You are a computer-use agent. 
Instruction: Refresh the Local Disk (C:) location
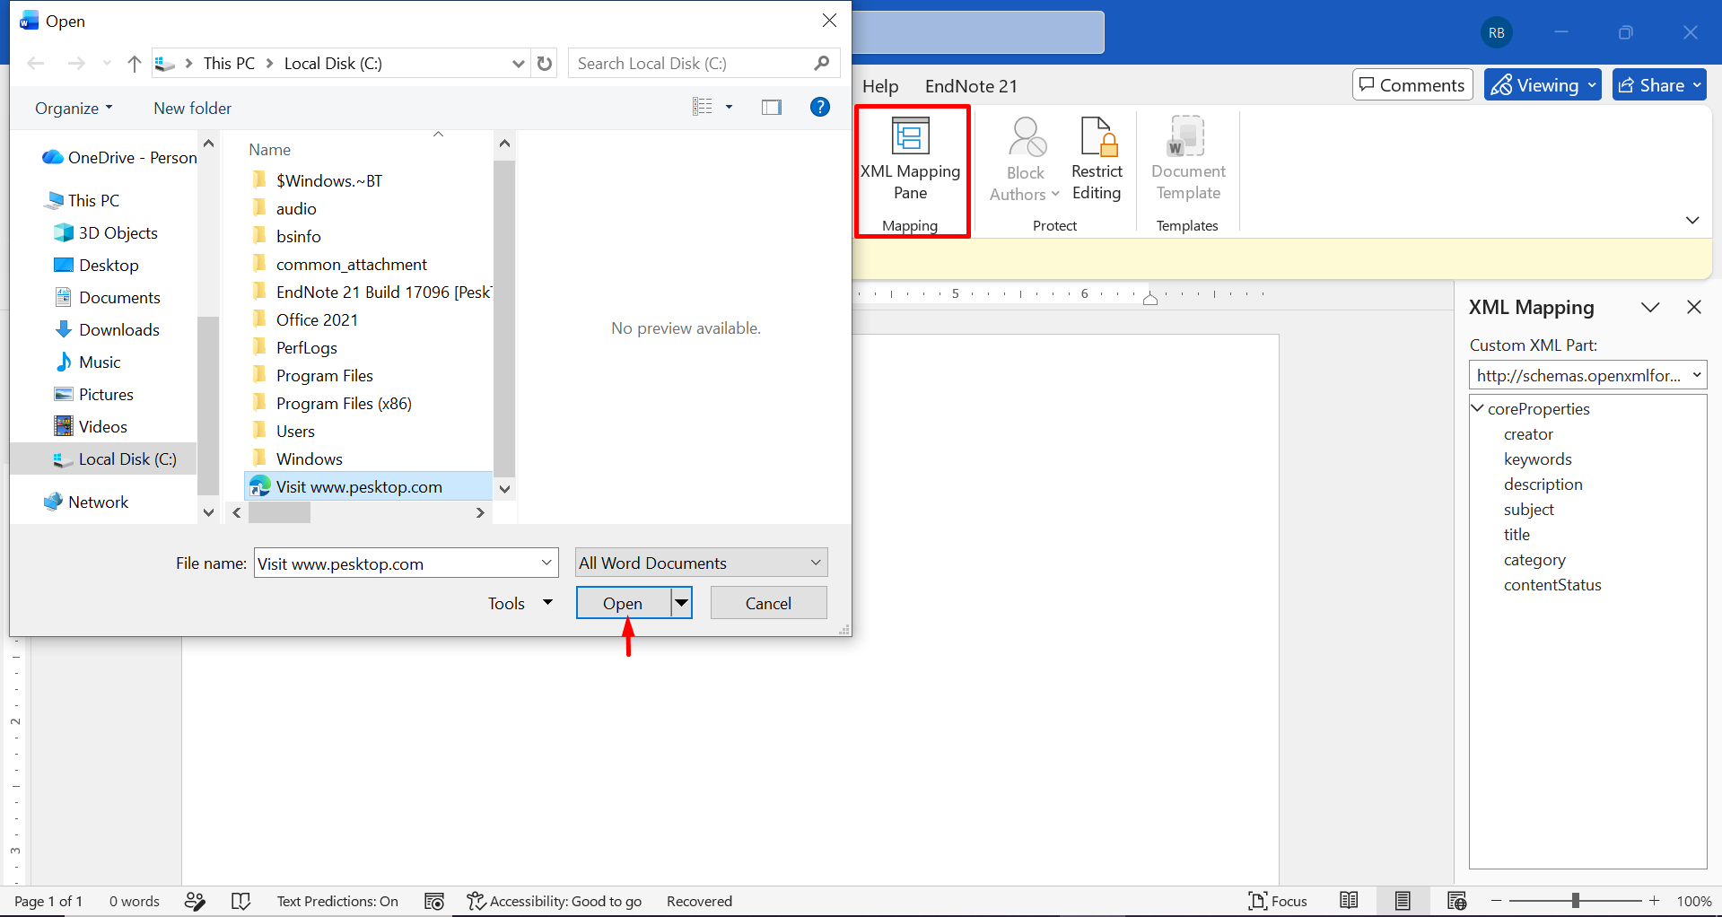pyautogui.click(x=544, y=64)
